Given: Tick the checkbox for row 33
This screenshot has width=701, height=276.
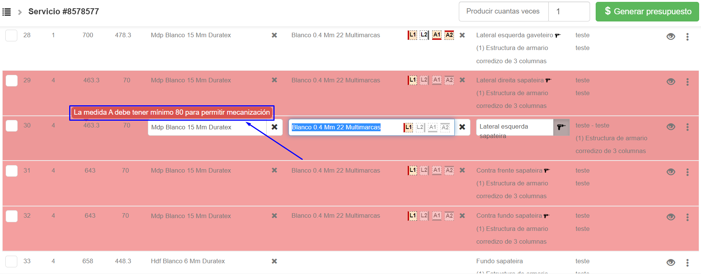Looking at the screenshot, I should [x=11, y=261].
